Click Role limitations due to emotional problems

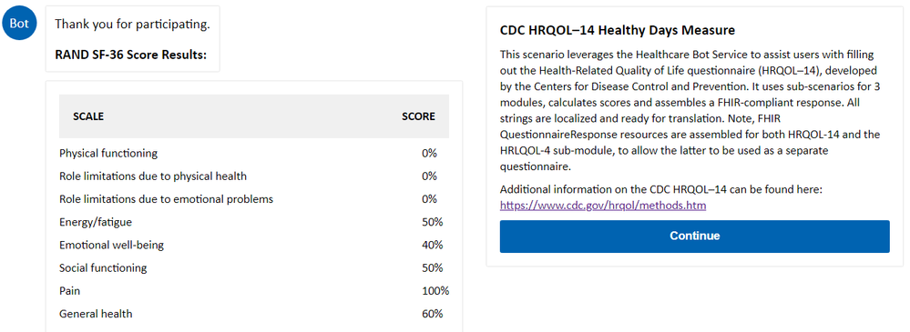(166, 199)
